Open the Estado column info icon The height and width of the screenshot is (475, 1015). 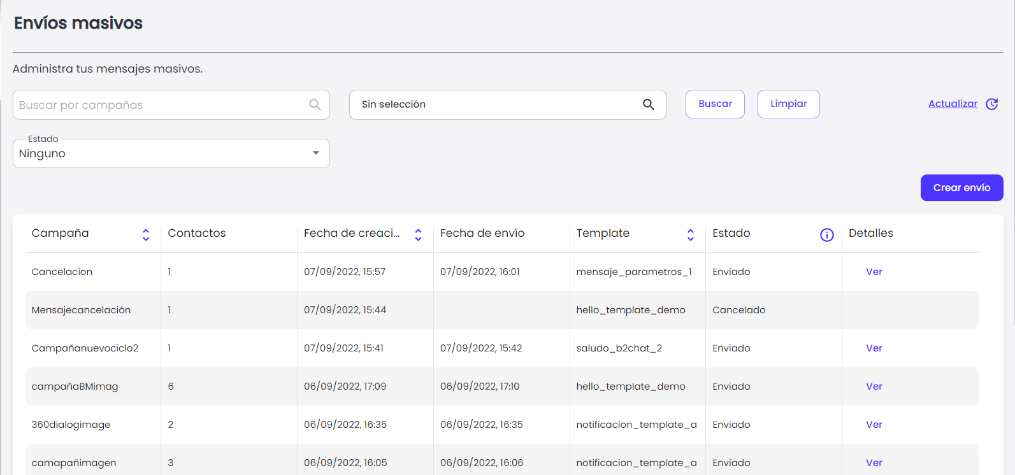826,235
